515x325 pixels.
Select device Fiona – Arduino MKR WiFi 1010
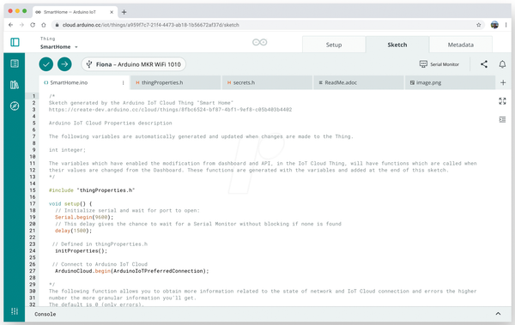134,64
